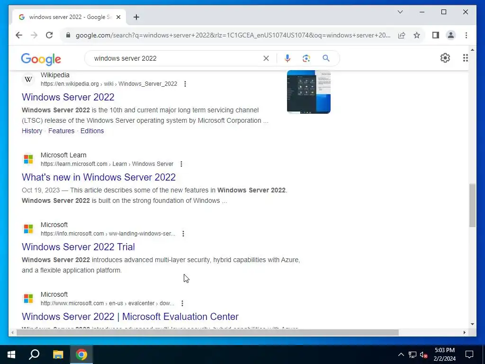This screenshot has height=364, width=485.
Task: Open Chrome's three-dot menu
Action: pos(466,35)
